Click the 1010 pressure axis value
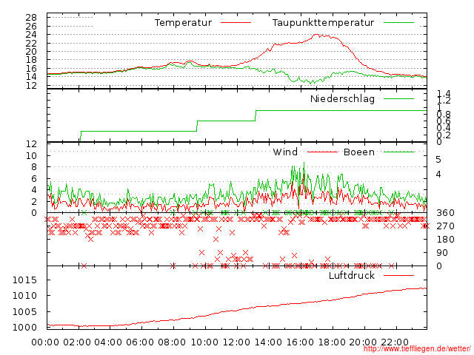 pos(24,296)
